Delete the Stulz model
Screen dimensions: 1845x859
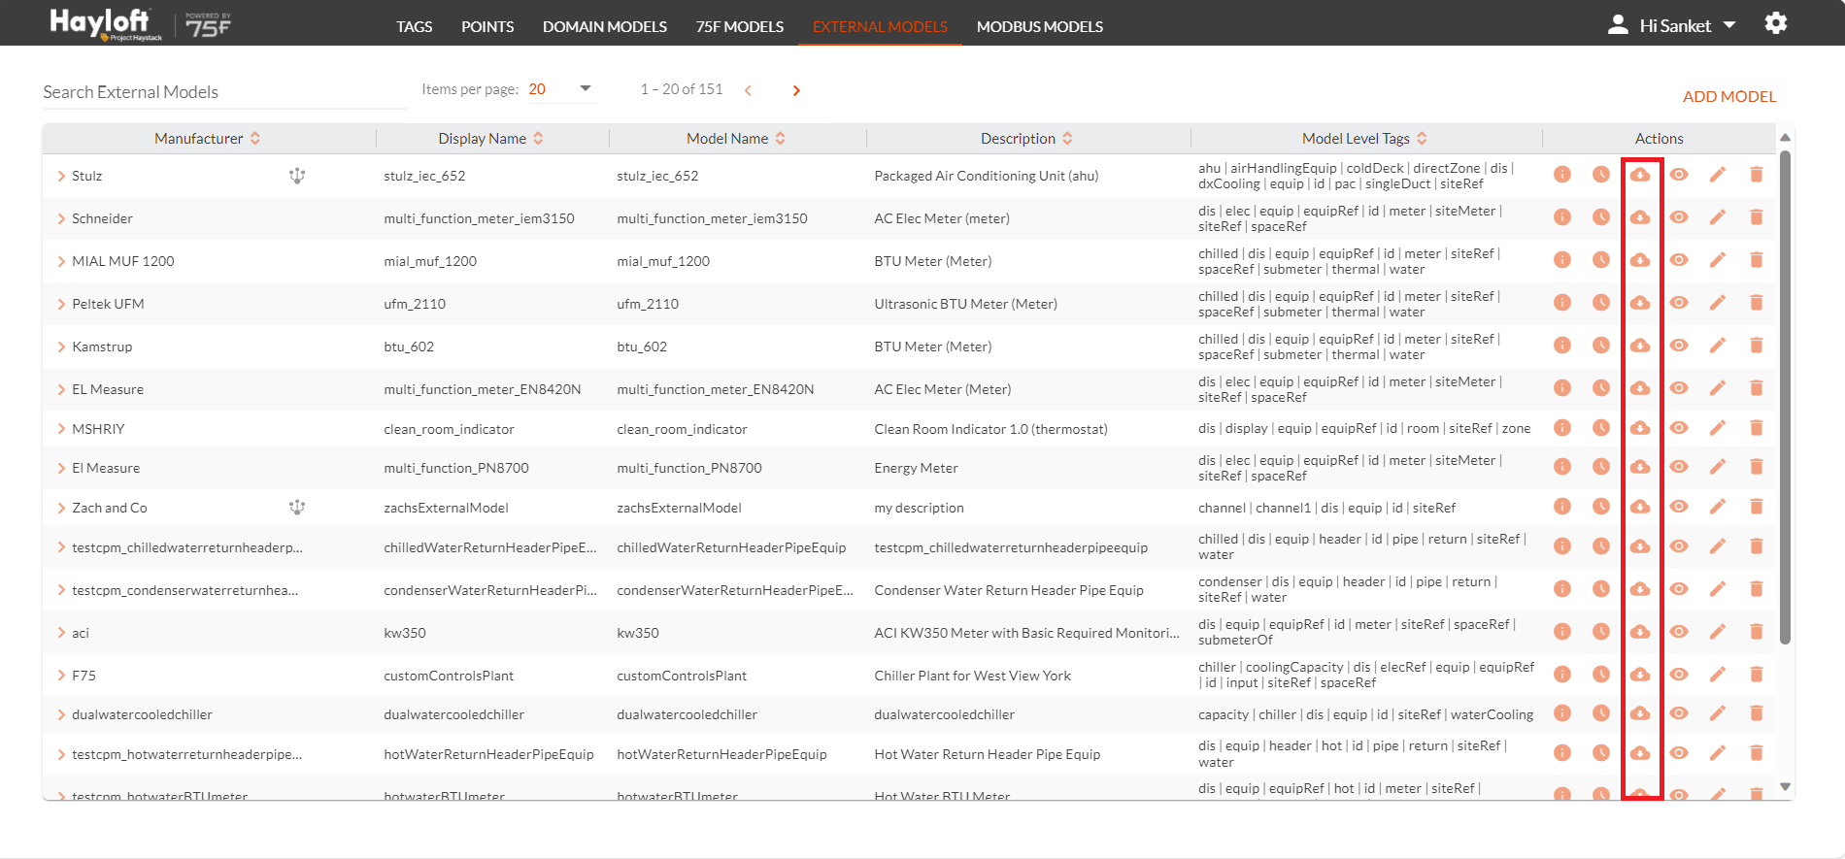(x=1757, y=175)
